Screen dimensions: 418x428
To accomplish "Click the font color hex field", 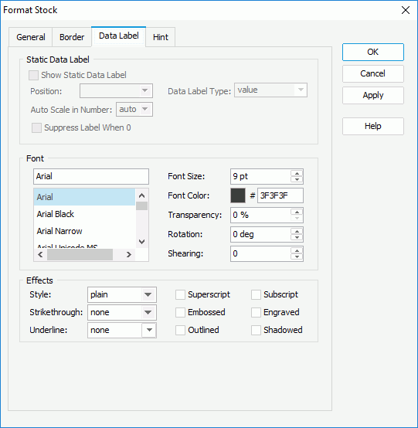I will 280,195.
